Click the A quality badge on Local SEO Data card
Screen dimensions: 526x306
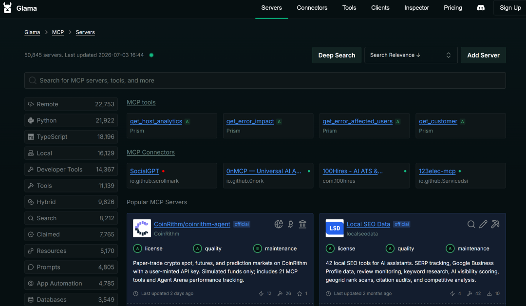point(390,249)
